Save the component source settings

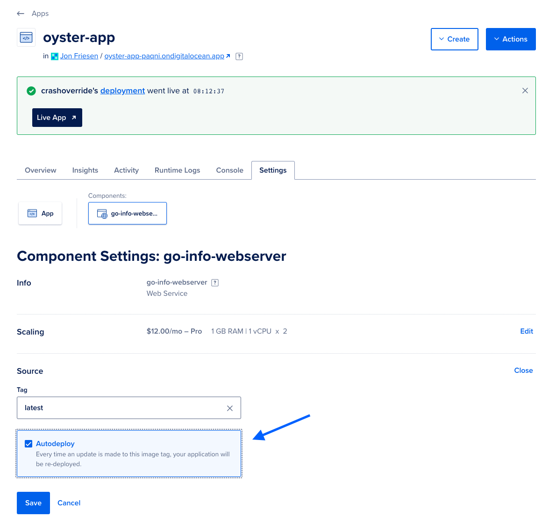(x=33, y=503)
